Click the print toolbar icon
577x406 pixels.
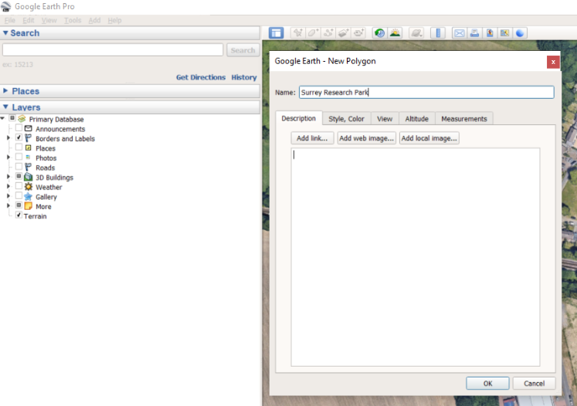click(474, 33)
